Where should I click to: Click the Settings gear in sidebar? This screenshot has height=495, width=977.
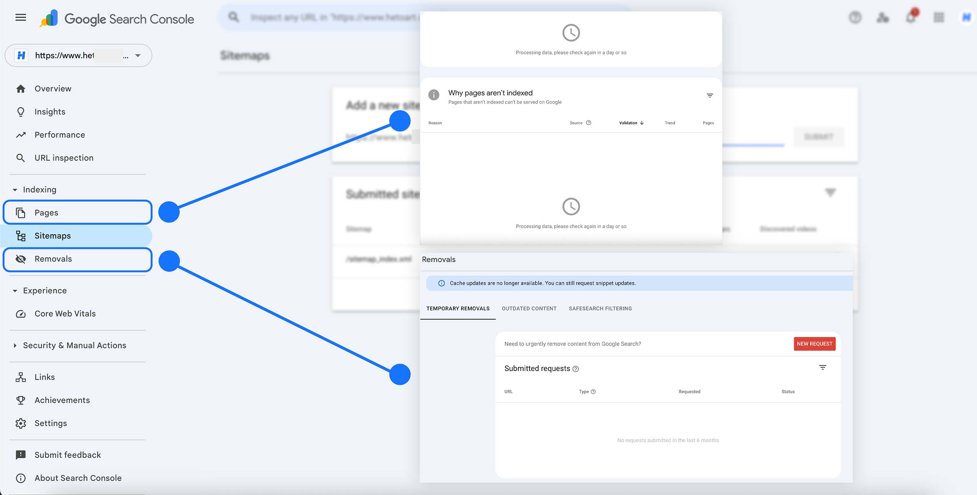pyautogui.click(x=21, y=423)
